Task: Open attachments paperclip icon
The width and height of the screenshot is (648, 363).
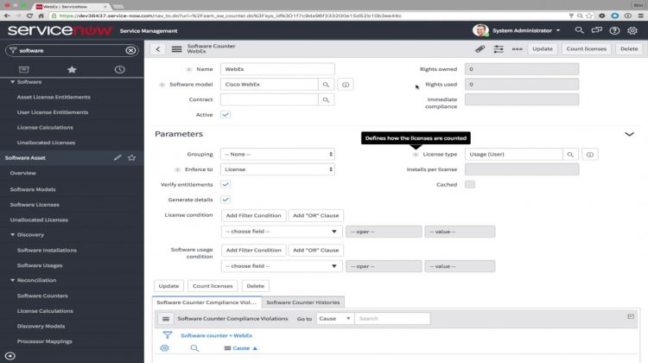Action: pos(480,48)
